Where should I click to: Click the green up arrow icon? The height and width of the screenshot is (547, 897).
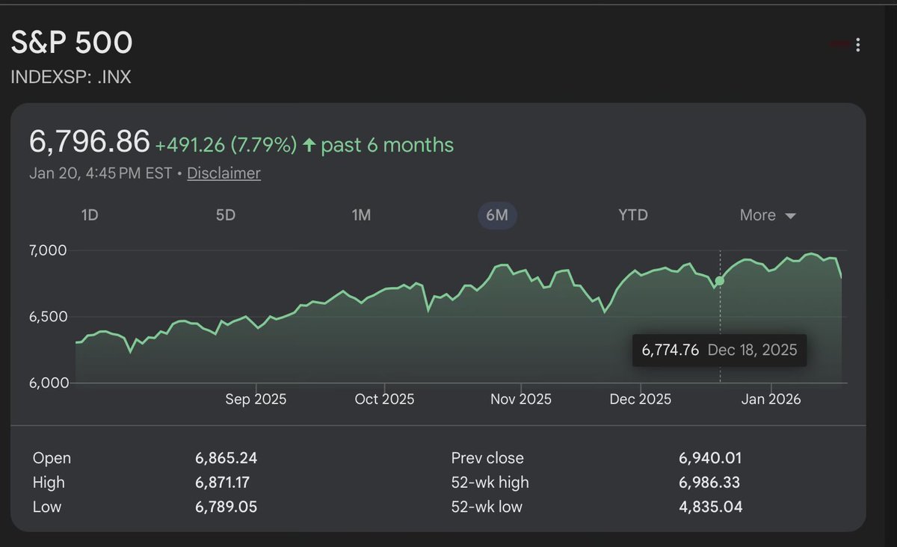tap(309, 145)
